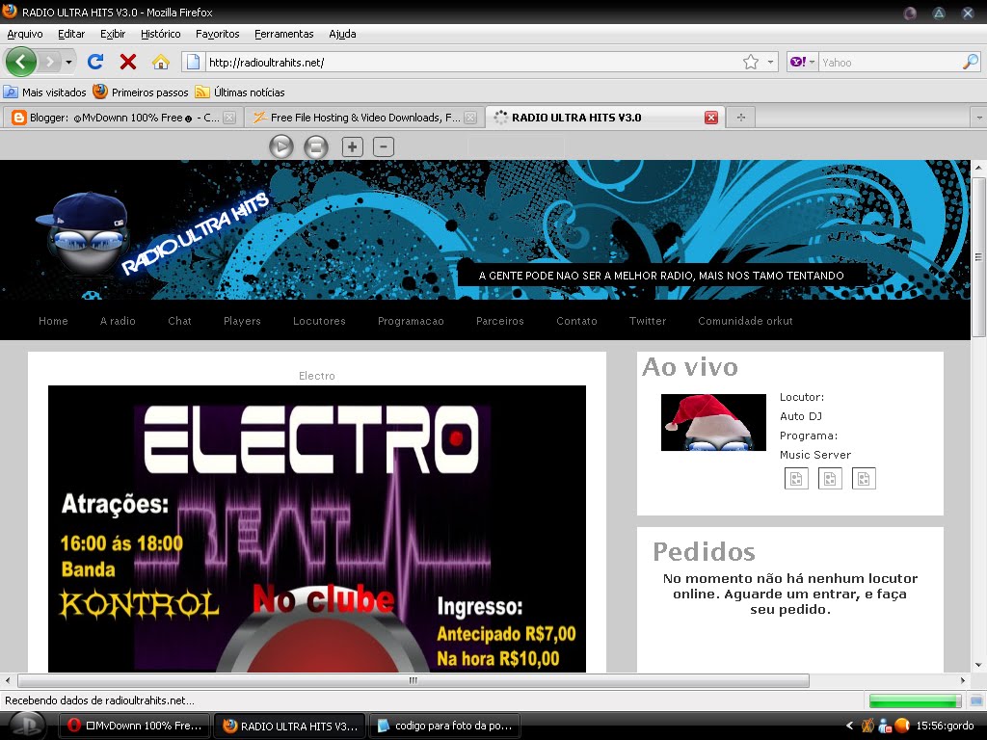Screen dimensions: 987x740
Task: Reload the page with the refresh icon
Action: coord(95,62)
